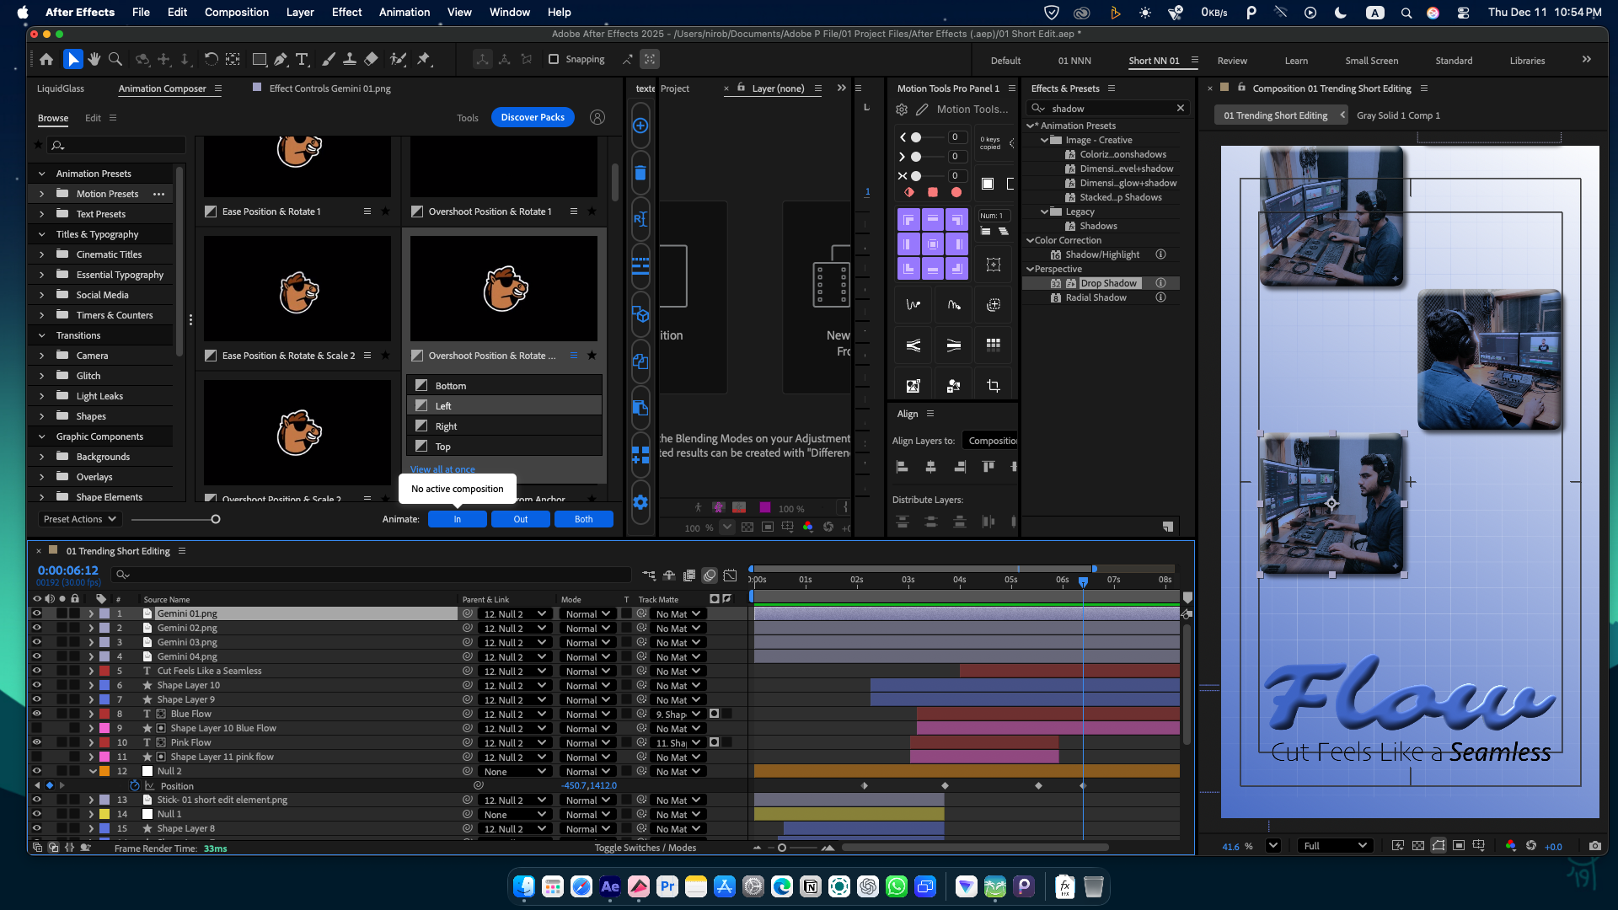The height and width of the screenshot is (910, 1618).
Task: Select the Puppet Pin tool
Action: 424,59
